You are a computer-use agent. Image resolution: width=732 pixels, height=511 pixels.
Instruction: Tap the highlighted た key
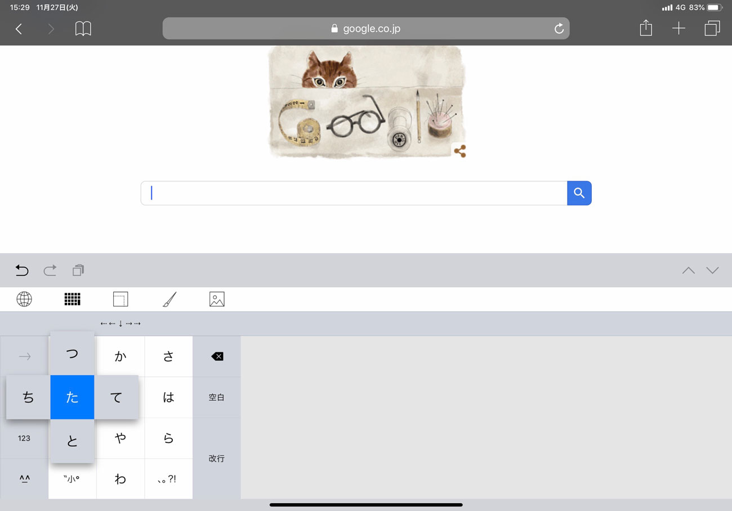pos(72,397)
